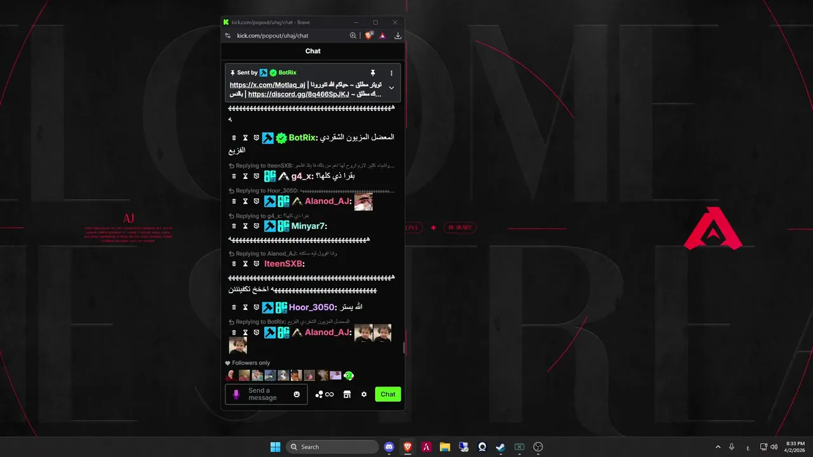
Task: Open IteenSXB username profile
Action: tap(283, 263)
